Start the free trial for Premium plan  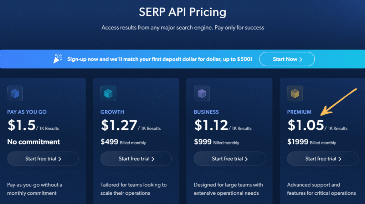(323, 159)
